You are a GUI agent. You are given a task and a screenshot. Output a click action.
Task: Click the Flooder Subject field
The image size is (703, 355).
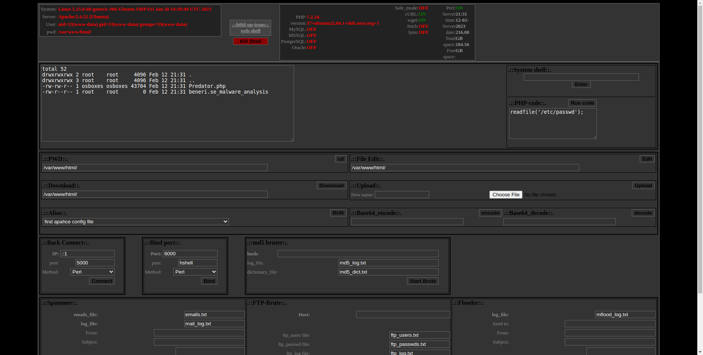tap(610, 342)
